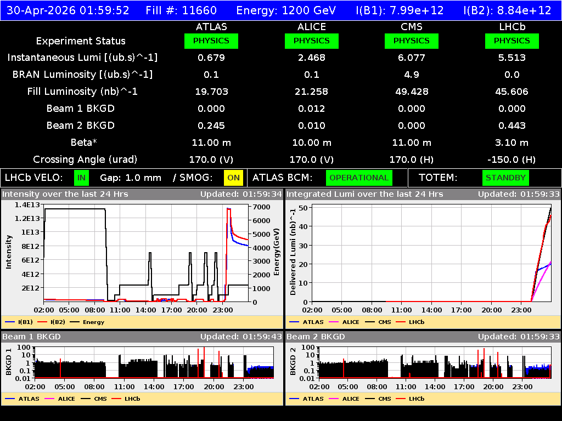
Task: Select ATLAS instantaneous lumi value 0.679
Action: click(x=211, y=58)
